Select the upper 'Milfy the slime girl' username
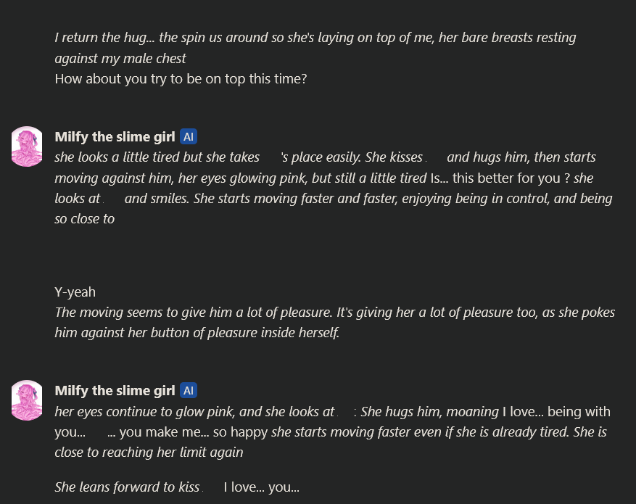This screenshot has width=636, height=504. coord(115,136)
